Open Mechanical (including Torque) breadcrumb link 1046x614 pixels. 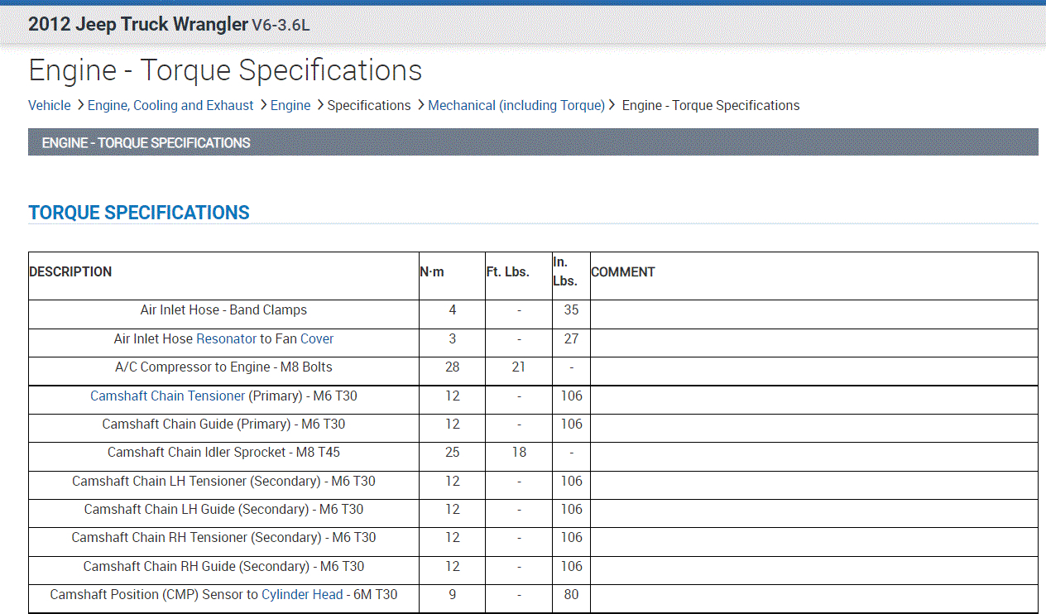click(516, 105)
